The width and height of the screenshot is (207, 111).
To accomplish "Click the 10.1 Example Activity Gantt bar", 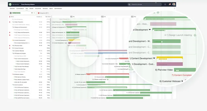I will click(117, 77).
